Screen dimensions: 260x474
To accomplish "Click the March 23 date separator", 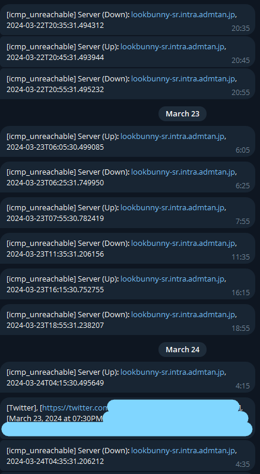I will [x=182, y=113].
